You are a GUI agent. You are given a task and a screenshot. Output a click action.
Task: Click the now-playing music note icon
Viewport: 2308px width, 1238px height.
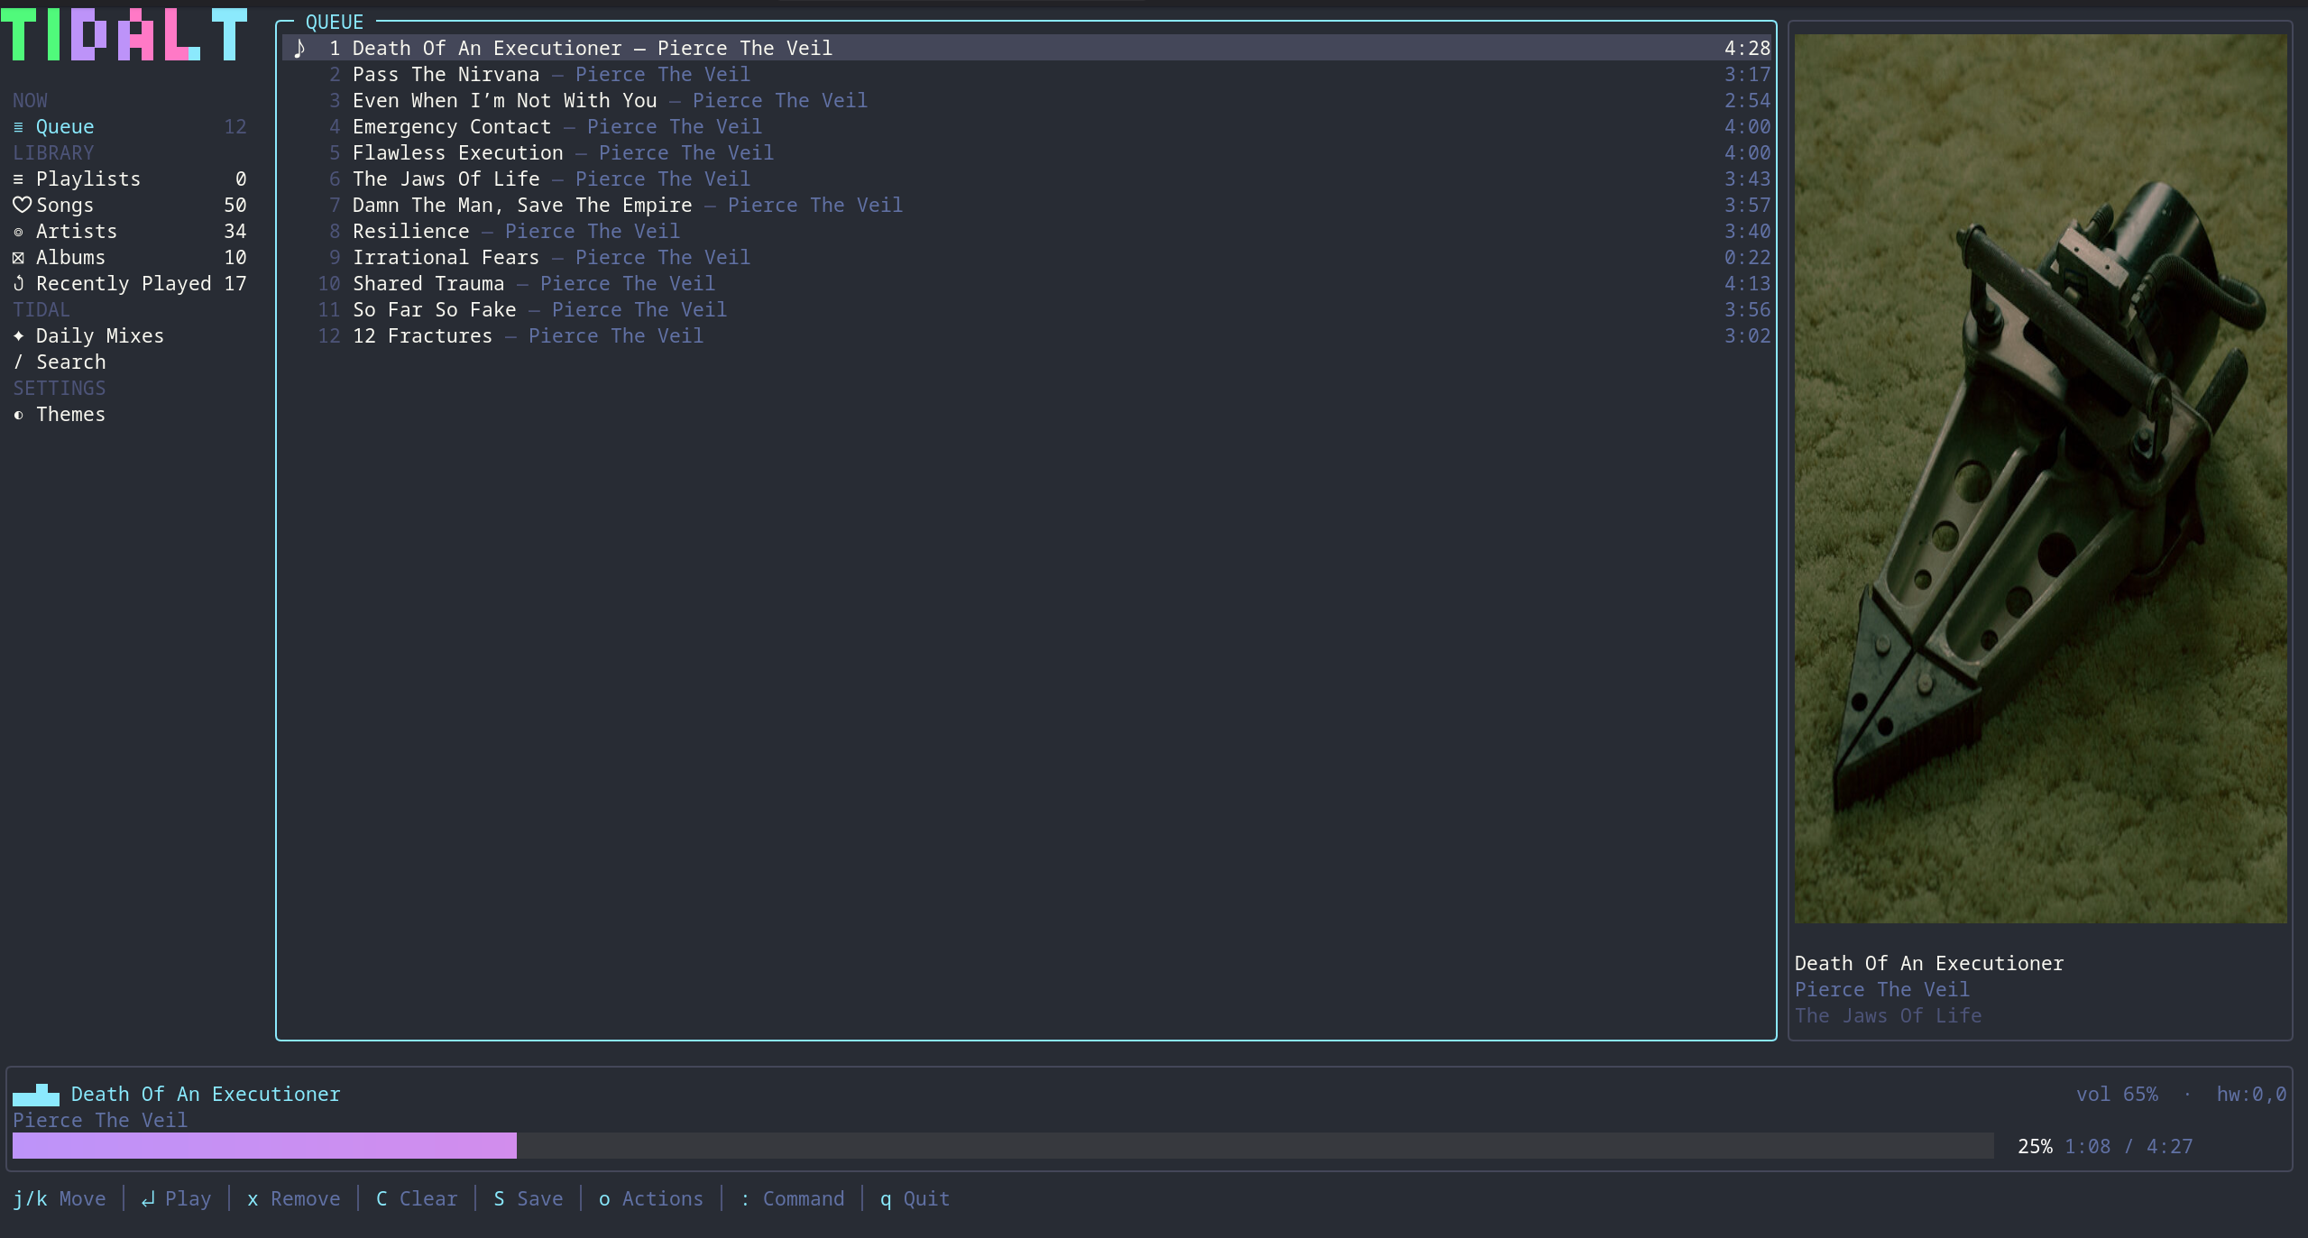click(300, 48)
